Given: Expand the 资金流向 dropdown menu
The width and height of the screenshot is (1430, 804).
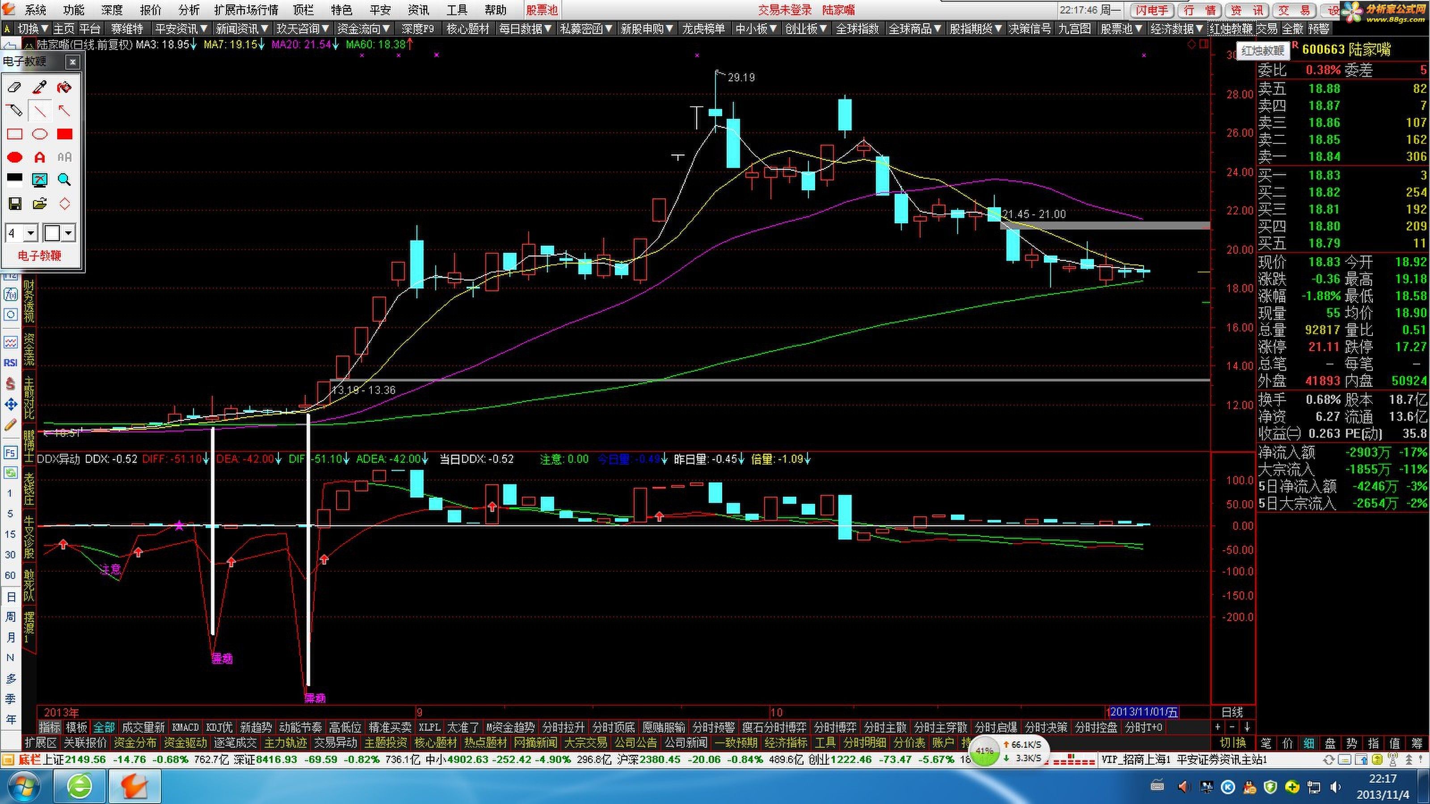Looking at the screenshot, I should pos(363,29).
